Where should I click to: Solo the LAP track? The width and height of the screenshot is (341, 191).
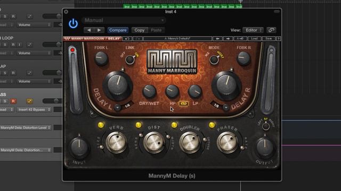(x=5, y=73)
